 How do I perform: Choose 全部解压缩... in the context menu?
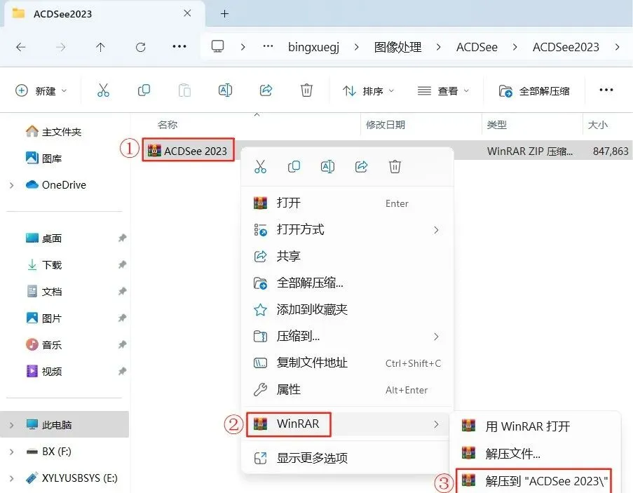click(x=347, y=283)
